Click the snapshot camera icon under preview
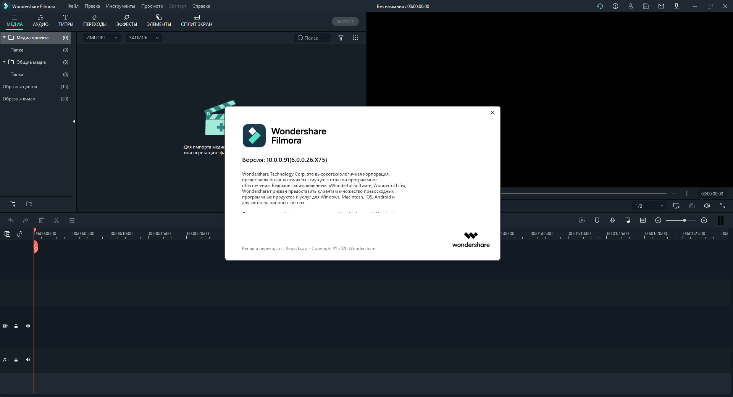 tap(691, 206)
